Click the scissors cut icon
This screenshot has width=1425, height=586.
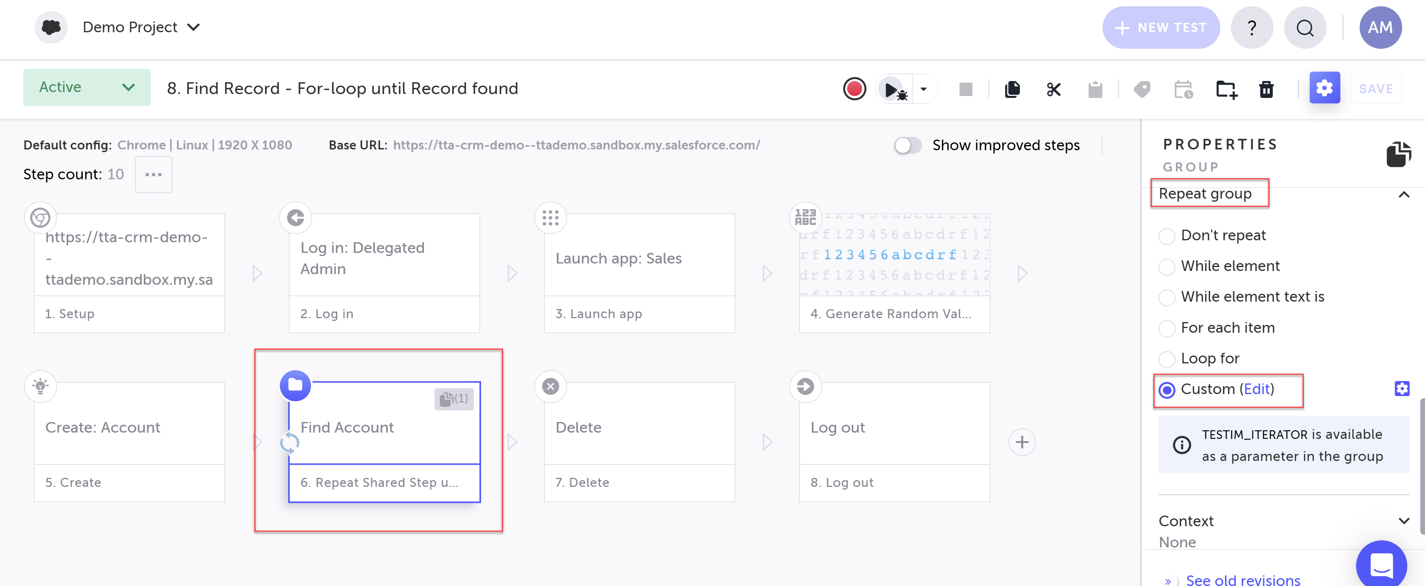(x=1053, y=89)
